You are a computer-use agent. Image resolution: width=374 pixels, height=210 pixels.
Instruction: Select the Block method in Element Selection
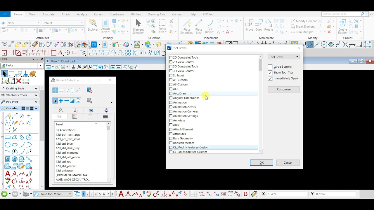pyautogui.click(x=61, y=90)
